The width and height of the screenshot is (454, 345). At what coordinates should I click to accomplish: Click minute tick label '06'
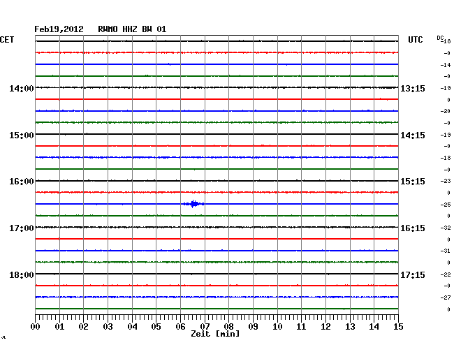[x=180, y=327]
